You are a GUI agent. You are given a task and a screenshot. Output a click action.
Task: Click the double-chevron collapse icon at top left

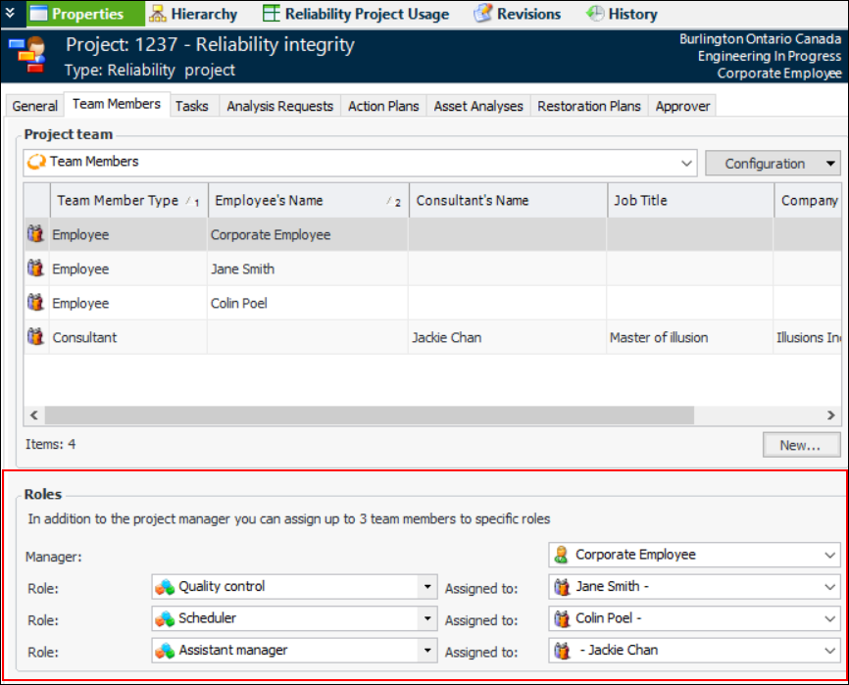click(x=12, y=14)
